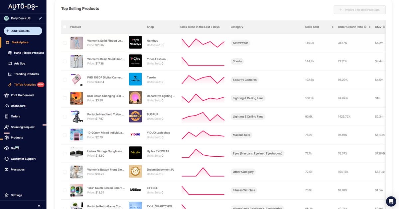The width and height of the screenshot is (399, 209).
Task: Click the BUBPUP shop logo
Action: [x=135, y=116]
